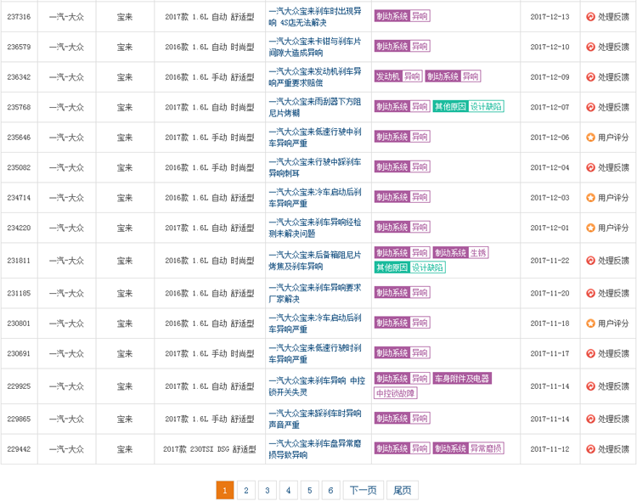This screenshot has width=637, height=501.
Task: Click status icon for complaint 230691
Action: 590,353
